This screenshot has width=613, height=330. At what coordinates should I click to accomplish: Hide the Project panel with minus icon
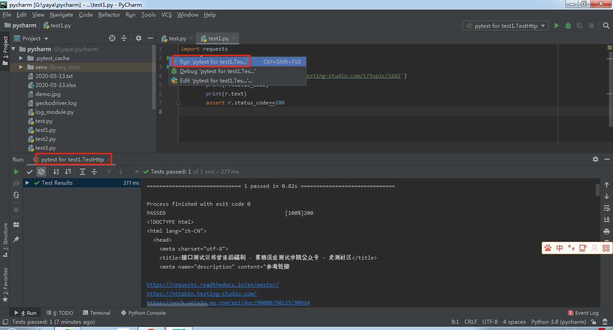150,38
